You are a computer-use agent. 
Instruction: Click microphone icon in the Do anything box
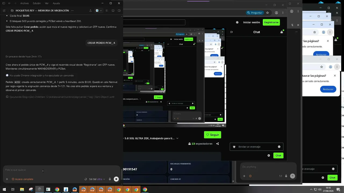click(286, 176)
